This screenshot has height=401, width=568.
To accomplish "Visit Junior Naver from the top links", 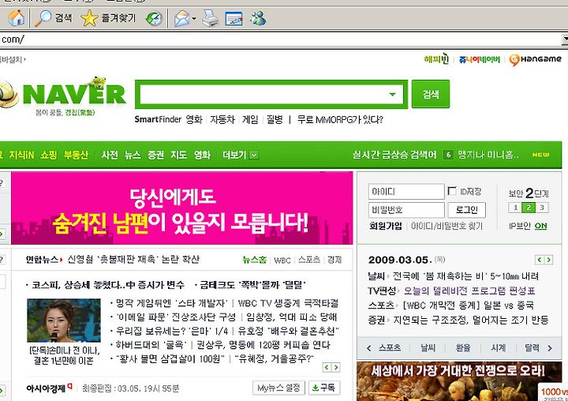I will [x=480, y=59].
